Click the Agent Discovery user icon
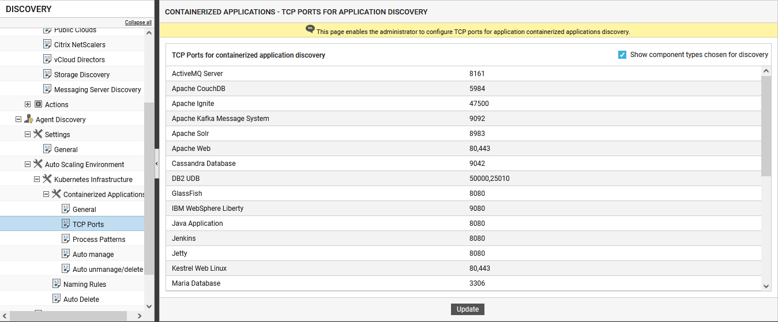 click(29, 119)
